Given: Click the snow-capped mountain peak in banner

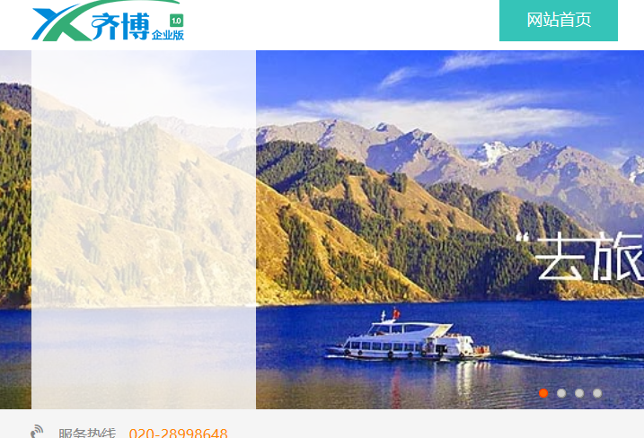Looking at the screenshot, I should tap(492, 152).
